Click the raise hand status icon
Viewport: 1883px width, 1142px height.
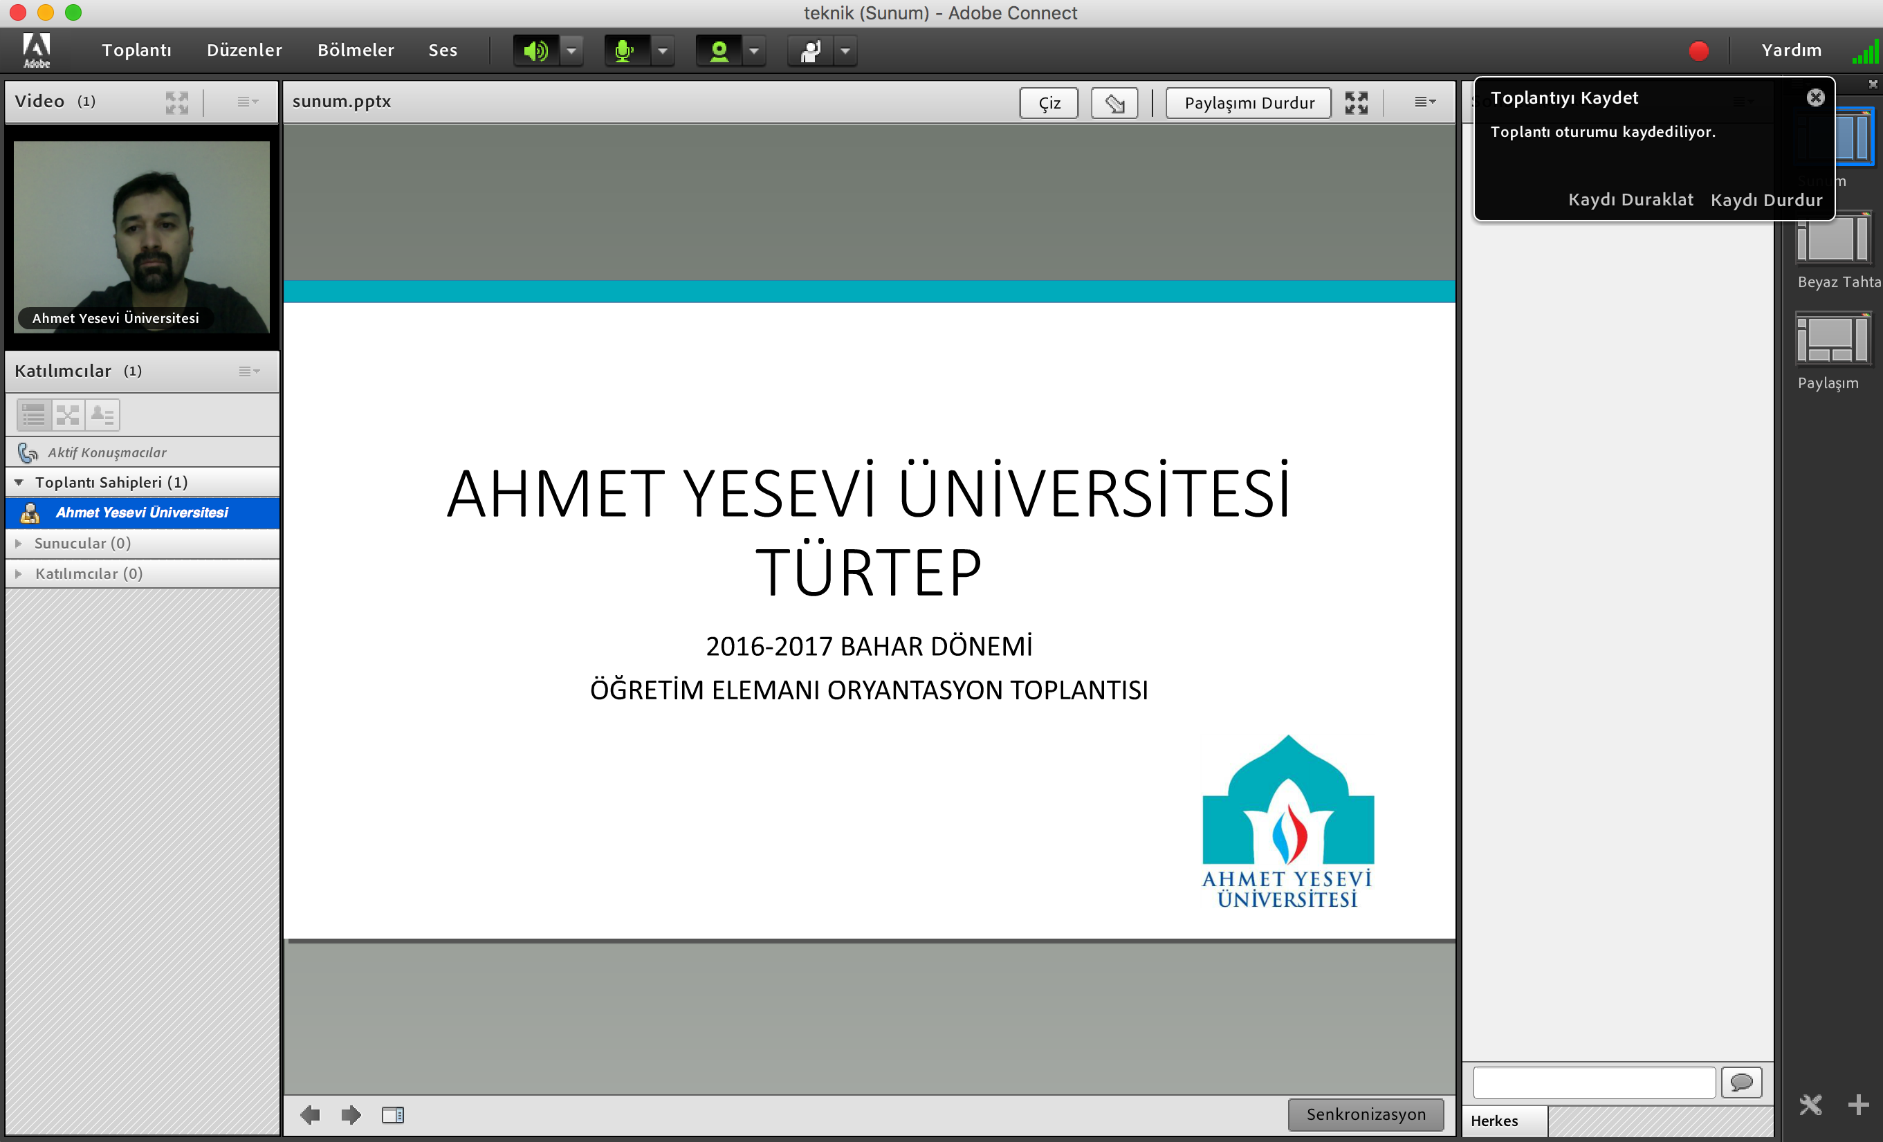coord(810,51)
